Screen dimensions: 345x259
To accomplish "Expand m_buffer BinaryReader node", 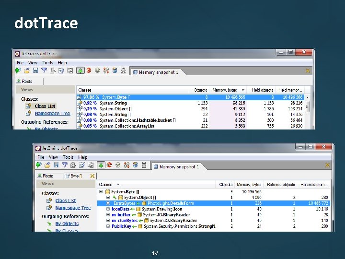I will click(108, 214).
